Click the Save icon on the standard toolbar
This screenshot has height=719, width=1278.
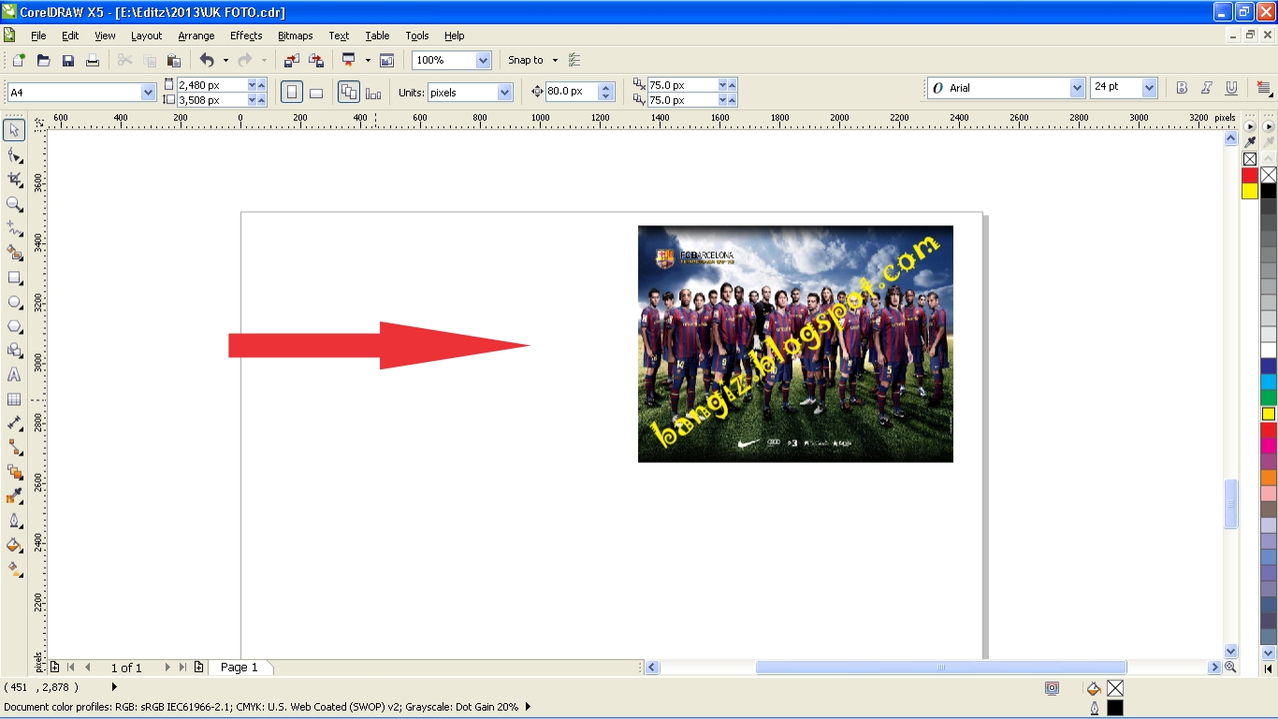pos(67,59)
